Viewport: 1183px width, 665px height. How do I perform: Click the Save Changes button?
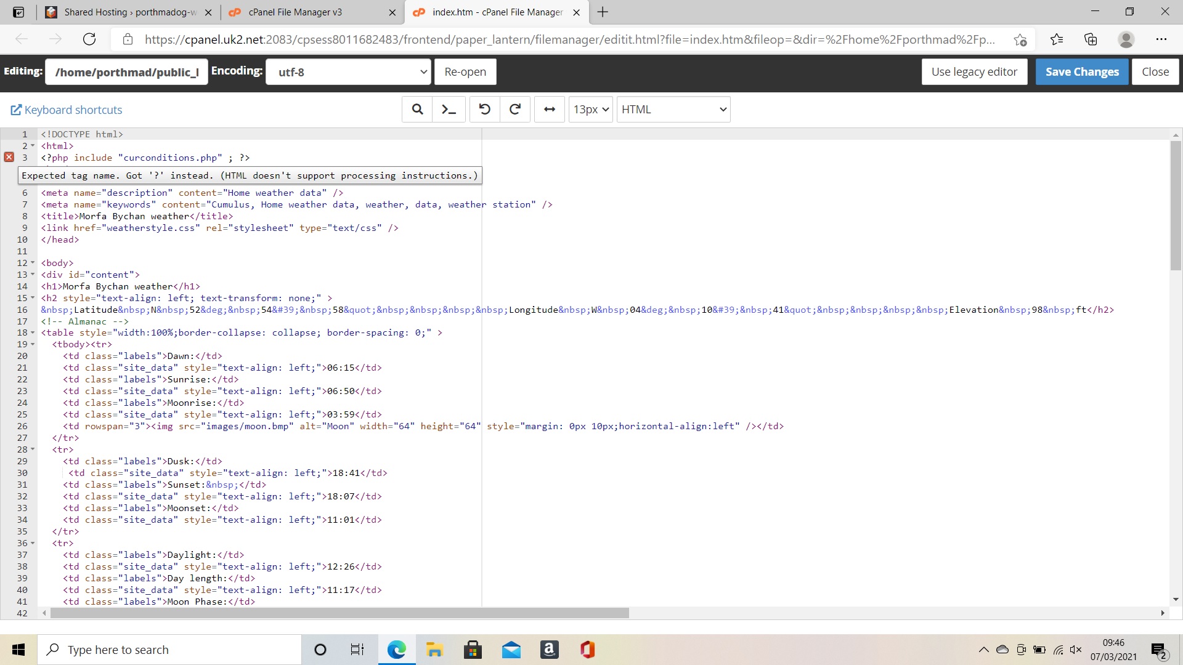(x=1081, y=72)
